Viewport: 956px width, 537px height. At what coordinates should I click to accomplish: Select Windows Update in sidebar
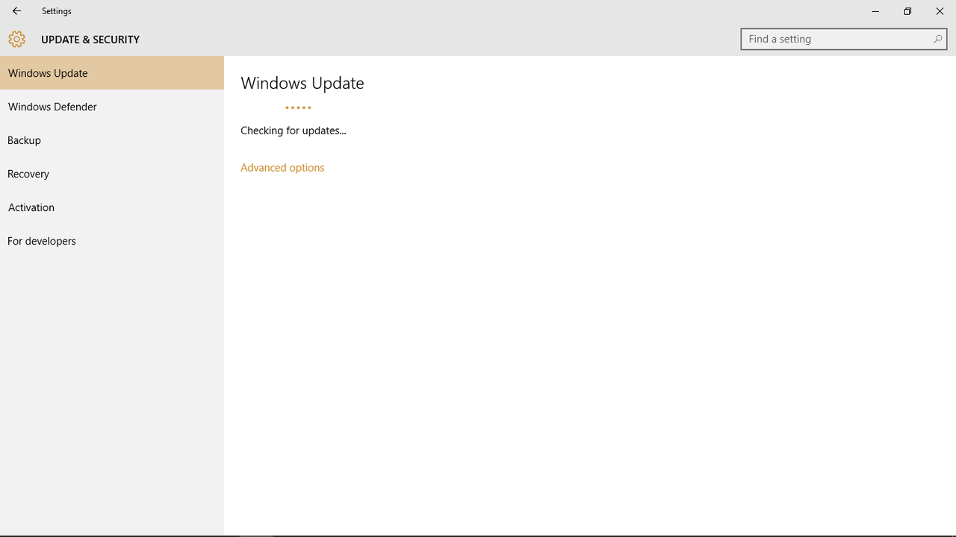pyautogui.click(x=112, y=73)
